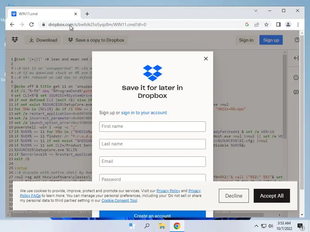The image size is (310, 232).
Task: Open Chrome three-dot menu
Action: point(298,24)
